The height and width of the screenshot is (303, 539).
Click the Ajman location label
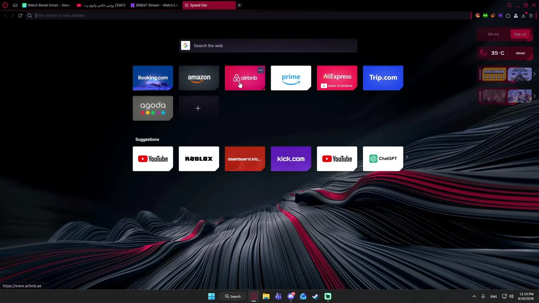520,53
